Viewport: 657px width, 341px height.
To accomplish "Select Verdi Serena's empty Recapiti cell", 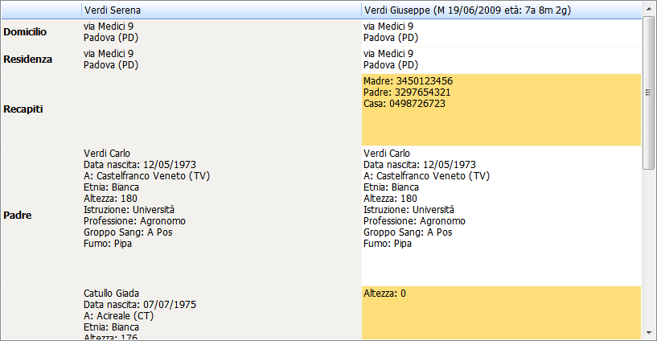I will [221, 109].
